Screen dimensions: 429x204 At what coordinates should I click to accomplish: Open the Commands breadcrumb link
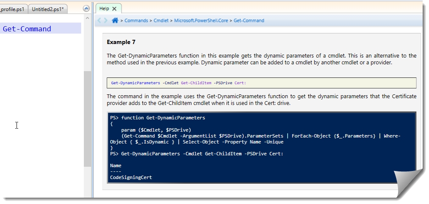point(136,20)
